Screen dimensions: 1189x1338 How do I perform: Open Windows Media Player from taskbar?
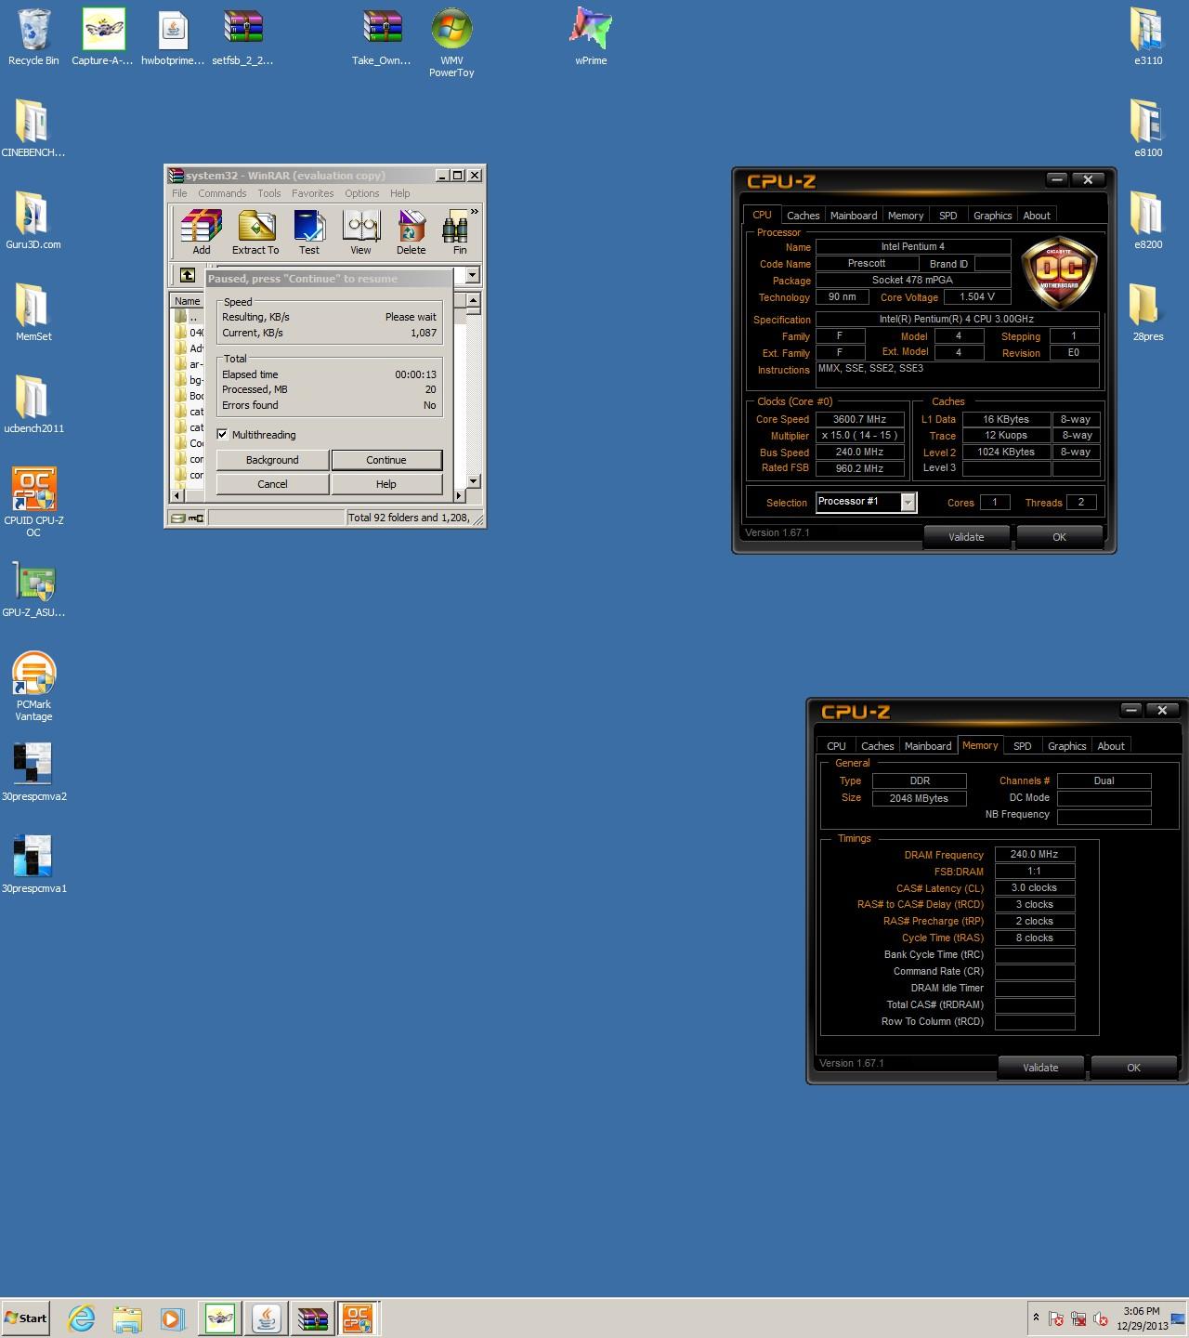[x=173, y=1318]
